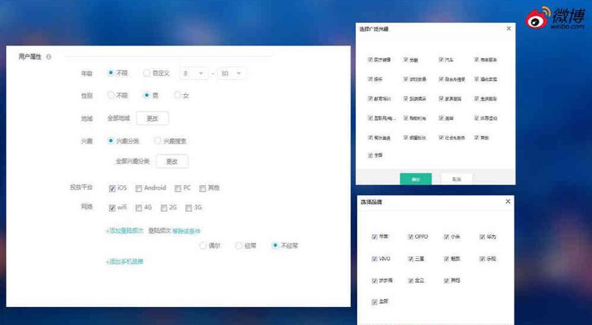Select the 偶尔 login frequency radio
The height and width of the screenshot is (325, 592).
coord(203,246)
